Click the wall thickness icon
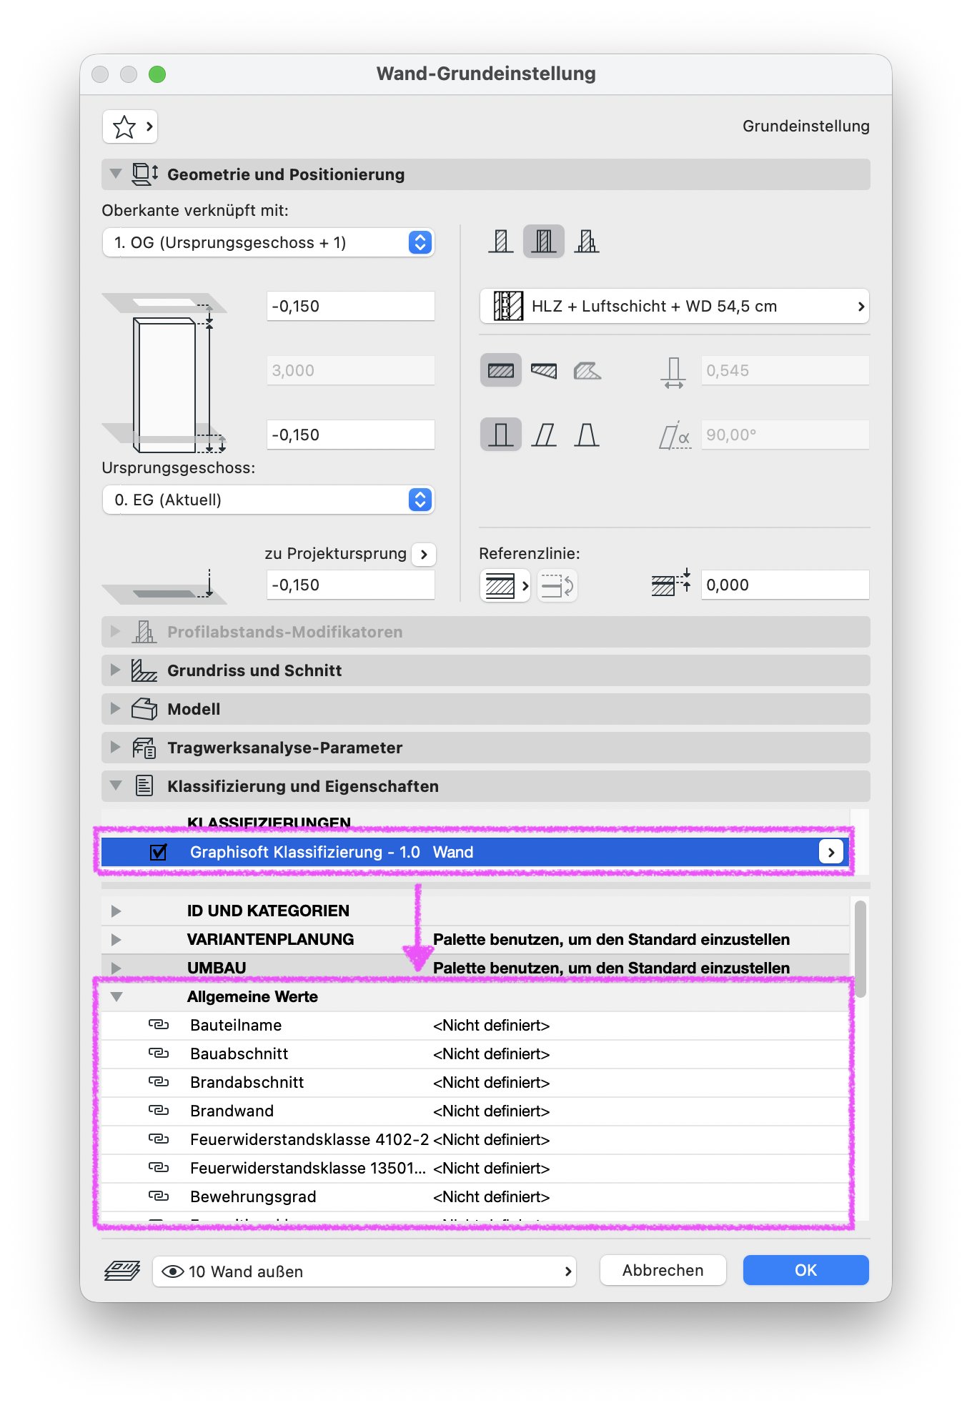This screenshot has height=1408, width=972. point(673,372)
